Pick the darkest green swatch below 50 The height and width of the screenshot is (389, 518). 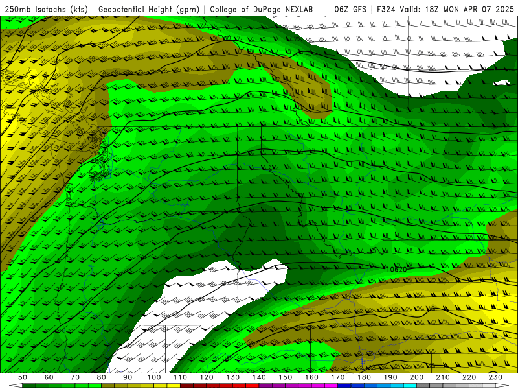pos(28,386)
